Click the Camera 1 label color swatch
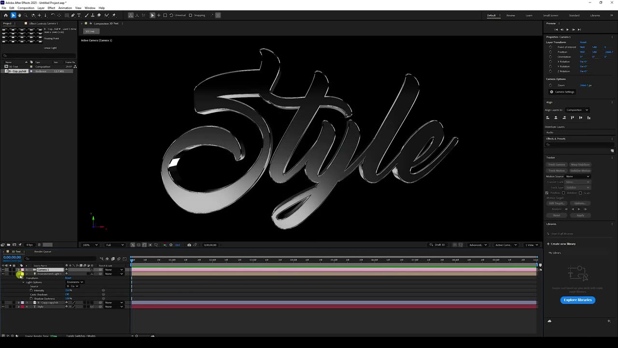 point(22,270)
